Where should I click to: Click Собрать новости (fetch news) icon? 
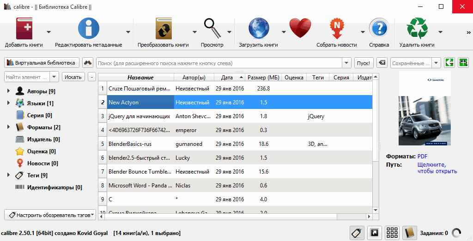337,28
